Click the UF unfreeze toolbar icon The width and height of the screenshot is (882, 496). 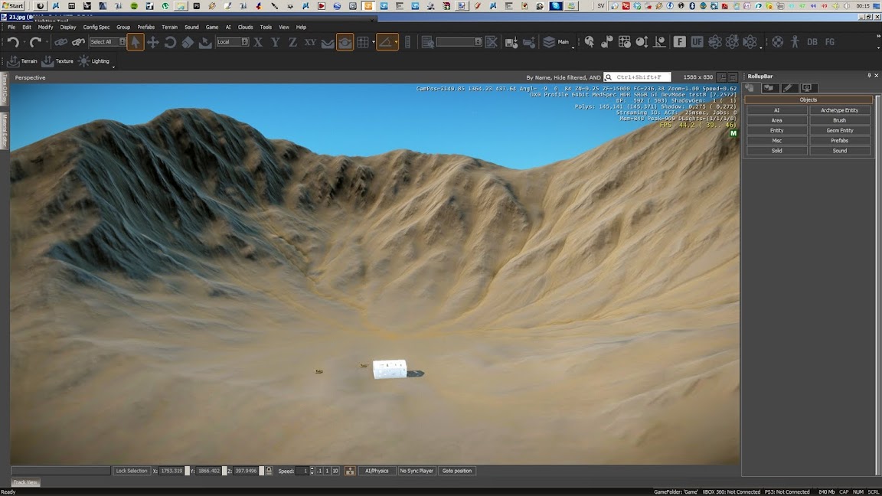pos(697,42)
